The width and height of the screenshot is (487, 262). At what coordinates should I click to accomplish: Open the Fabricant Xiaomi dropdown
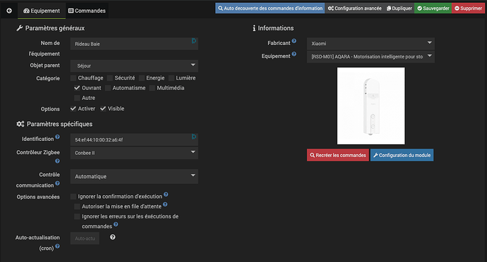371,44
